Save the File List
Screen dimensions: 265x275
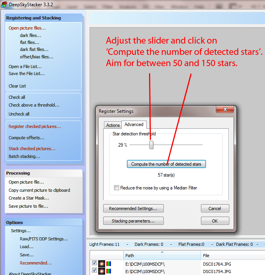point(27,74)
